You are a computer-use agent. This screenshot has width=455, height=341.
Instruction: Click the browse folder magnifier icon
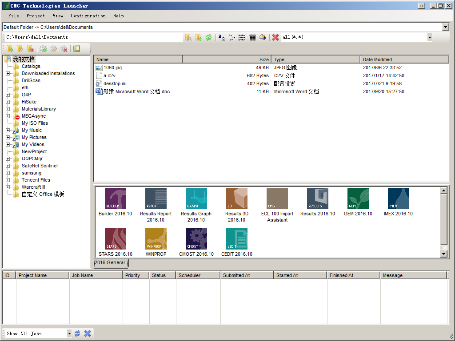pos(188,37)
